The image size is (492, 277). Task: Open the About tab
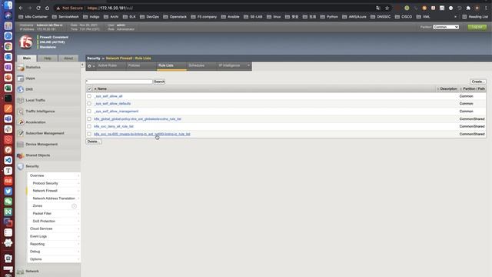[x=68, y=58]
